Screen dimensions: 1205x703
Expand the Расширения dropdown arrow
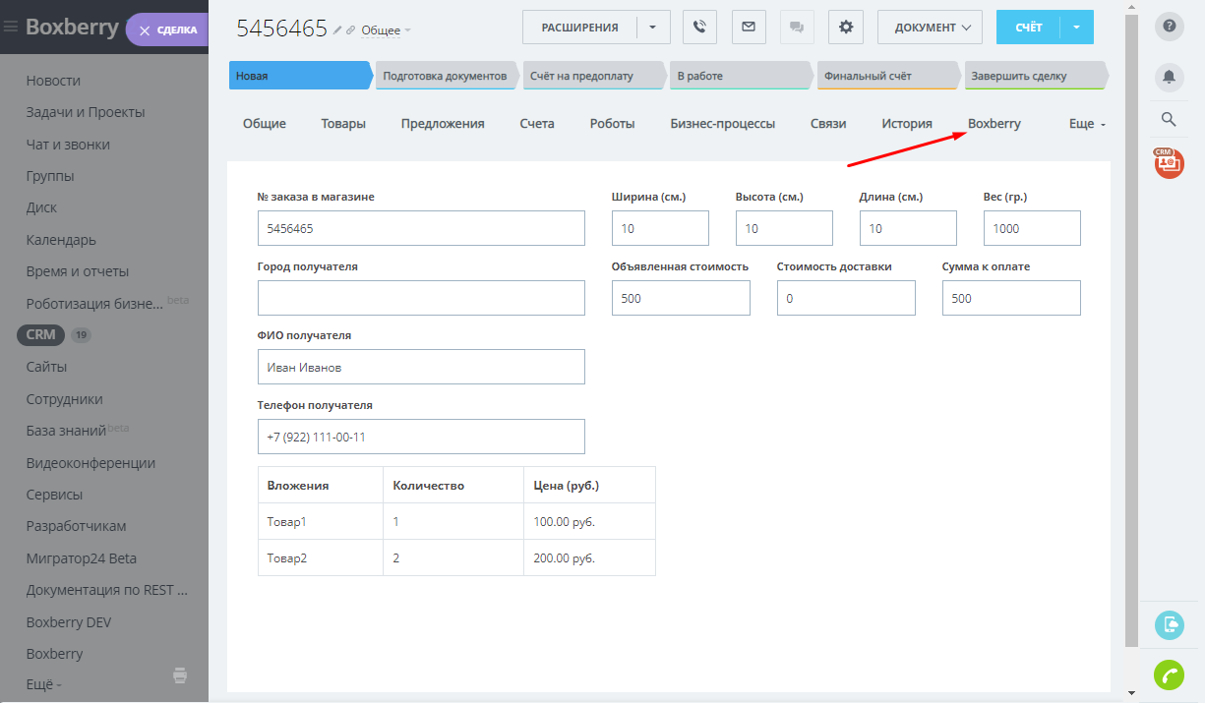(x=653, y=28)
